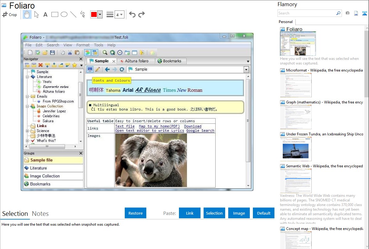Click the redo arrow
Image resolution: width=369 pixels, height=249 pixels.
(x=141, y=14)
